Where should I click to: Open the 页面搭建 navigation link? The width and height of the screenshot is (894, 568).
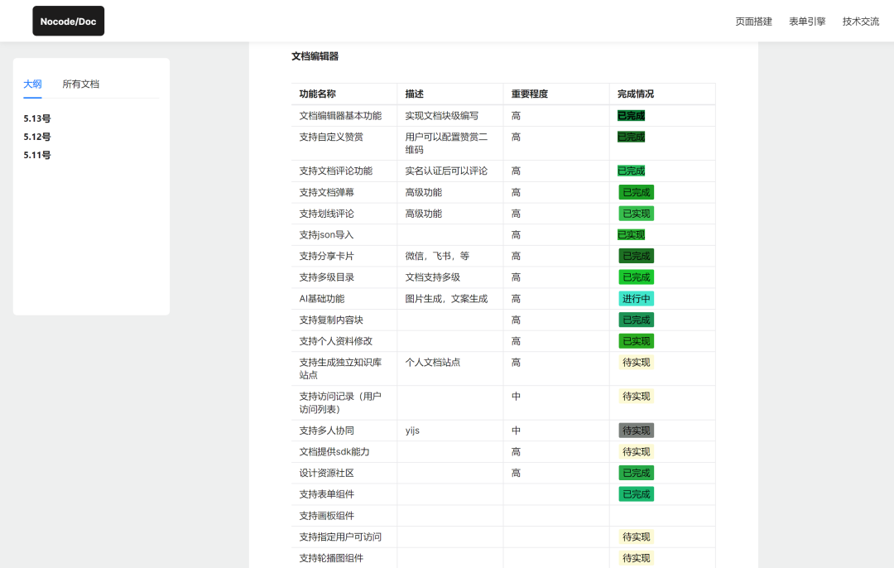753,22
